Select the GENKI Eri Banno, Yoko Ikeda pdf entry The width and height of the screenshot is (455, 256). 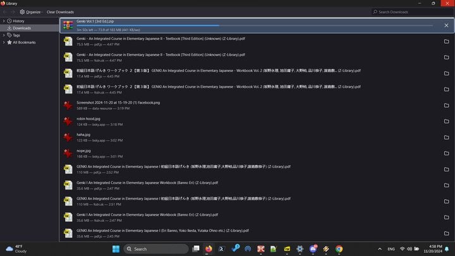pyautogui.click(x=257, y=233)
